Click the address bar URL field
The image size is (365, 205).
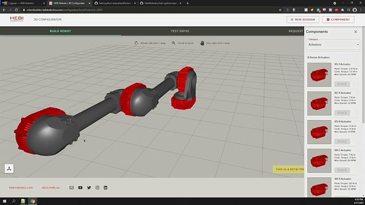[x=149, y=10]
